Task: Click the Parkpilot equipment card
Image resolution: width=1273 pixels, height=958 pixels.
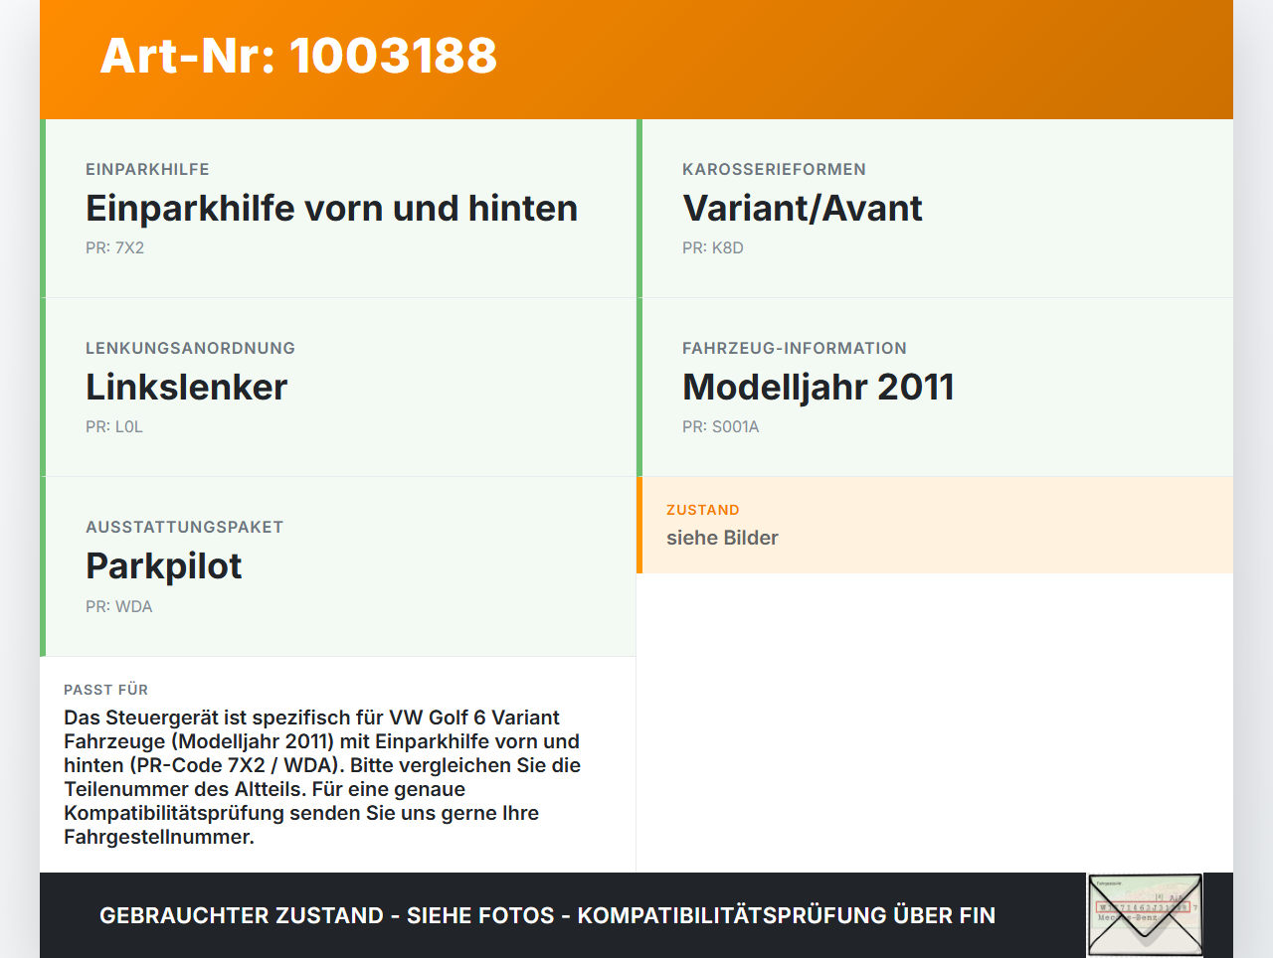Action: pyautogui.click(x=338, y=566)
